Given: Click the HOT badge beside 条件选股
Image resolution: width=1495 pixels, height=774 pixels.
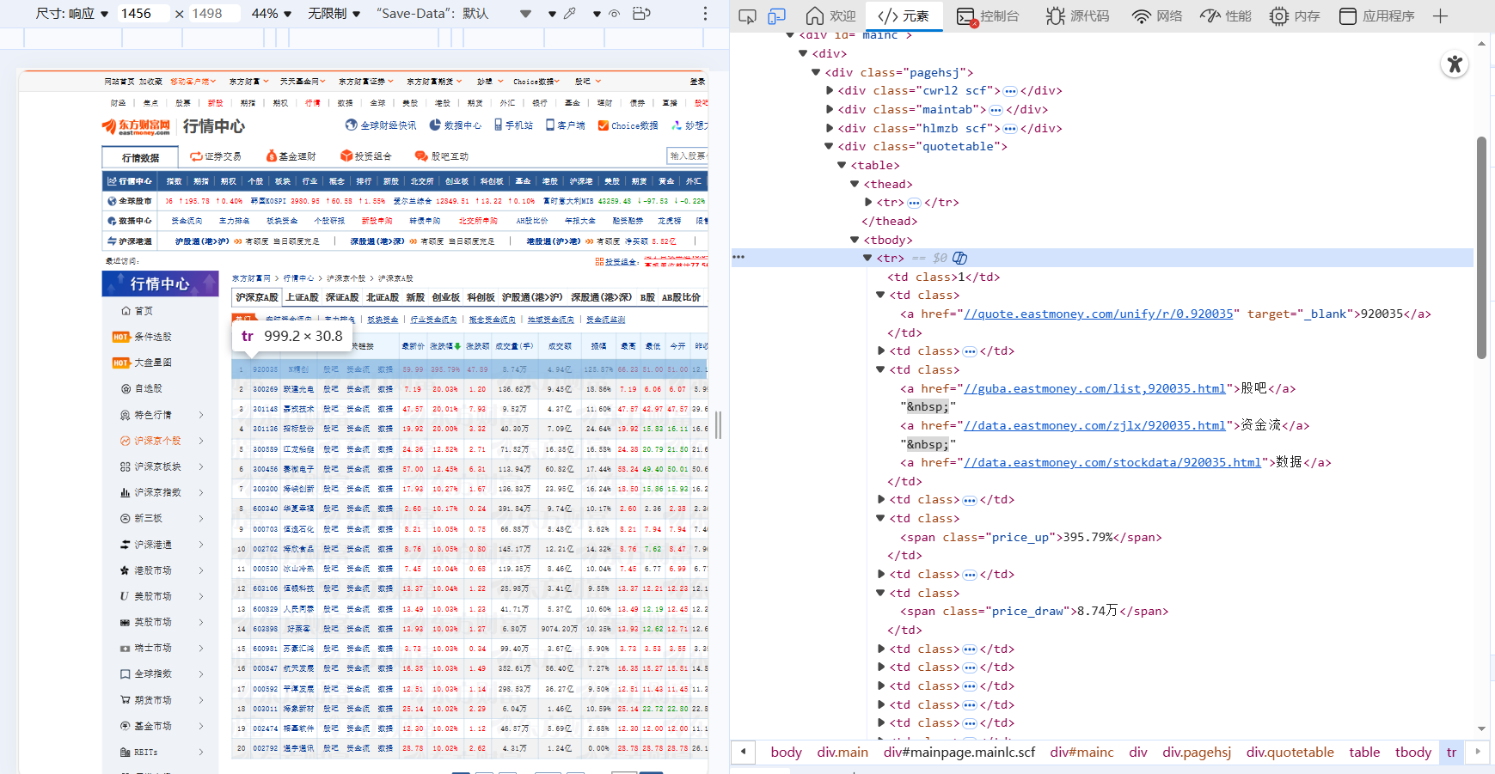Looking at the screenshot, I should click(x=121, y=337).
